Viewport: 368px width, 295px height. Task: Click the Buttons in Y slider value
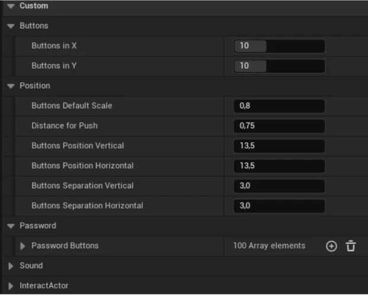[279, 66]
